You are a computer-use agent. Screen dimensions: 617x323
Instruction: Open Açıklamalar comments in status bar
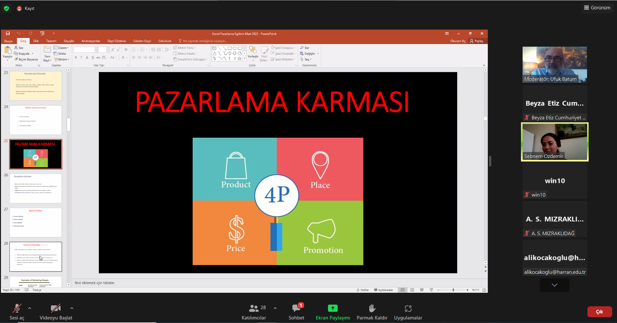coord(383,290)
